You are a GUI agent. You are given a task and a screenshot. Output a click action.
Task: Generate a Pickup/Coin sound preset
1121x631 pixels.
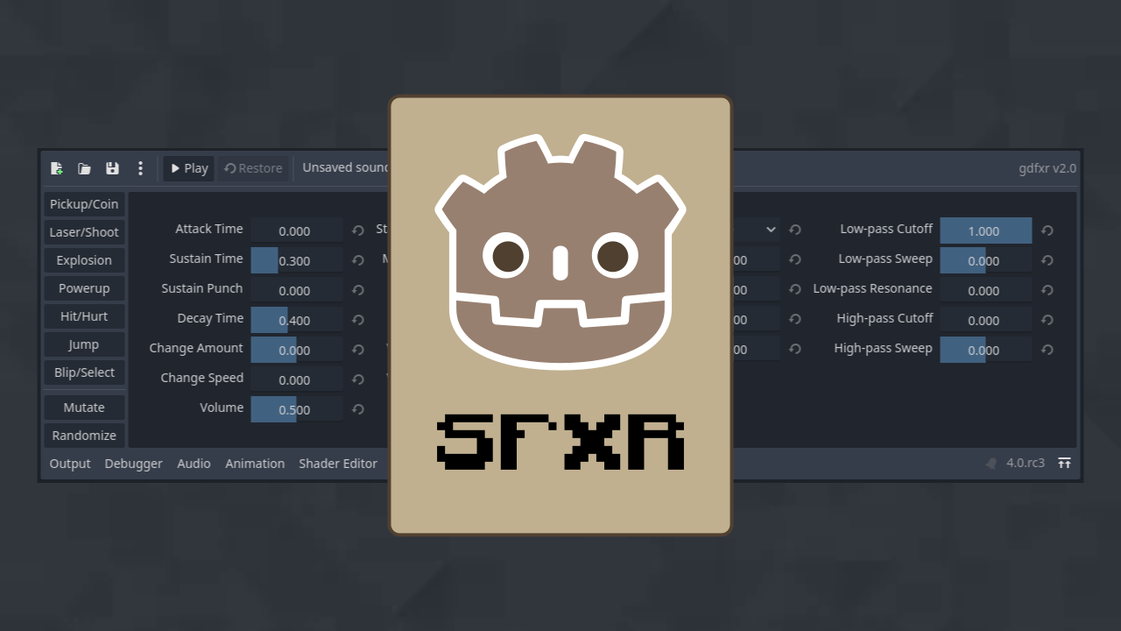(84, 204)
